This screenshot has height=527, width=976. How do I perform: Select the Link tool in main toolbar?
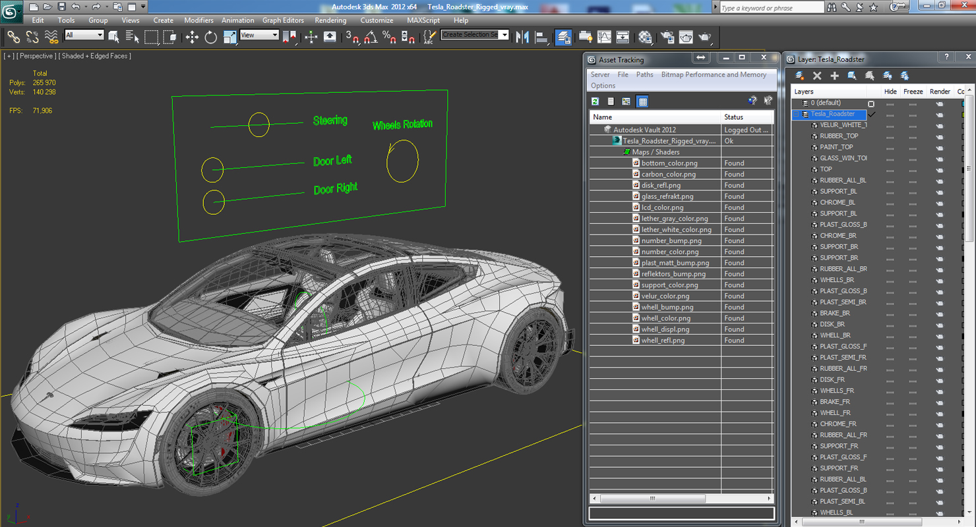click(13, 37)
